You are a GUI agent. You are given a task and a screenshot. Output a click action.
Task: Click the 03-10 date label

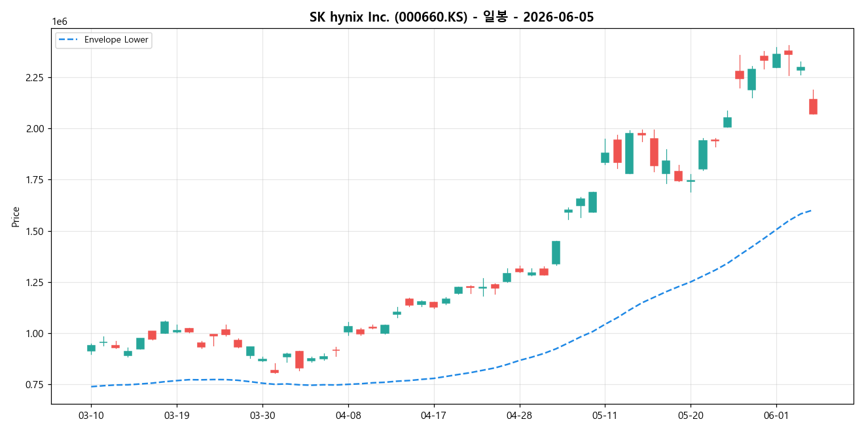(91, 415)
